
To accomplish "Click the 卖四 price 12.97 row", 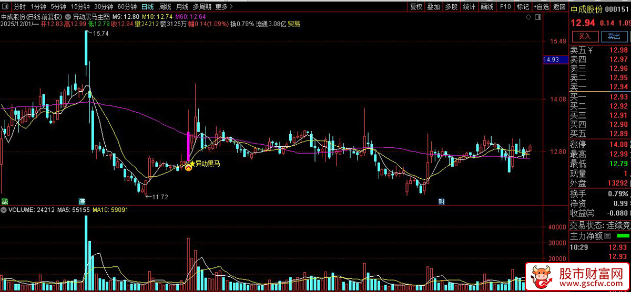I will coord(600,59).
